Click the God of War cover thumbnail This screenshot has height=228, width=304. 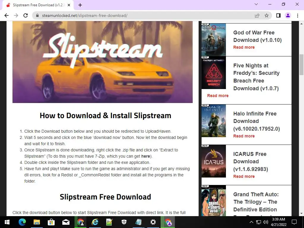click(214, 40)
